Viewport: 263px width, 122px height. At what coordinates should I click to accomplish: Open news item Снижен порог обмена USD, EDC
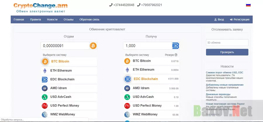click(x=225, y=73)
